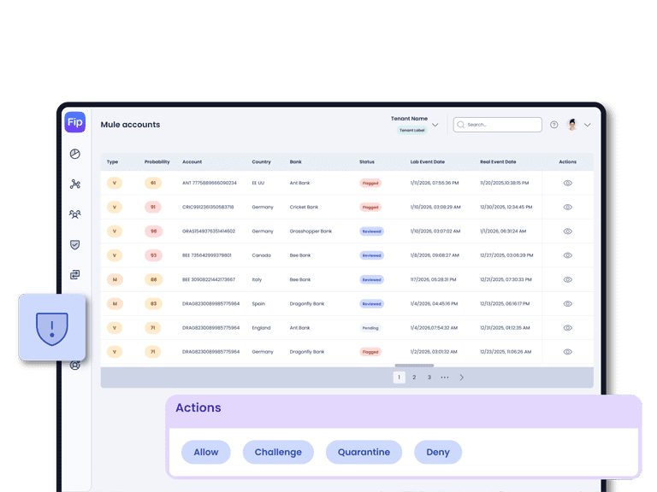This screenshot has width=657, height=492.
Task: Click the Search input field
Action: (497, 125)
